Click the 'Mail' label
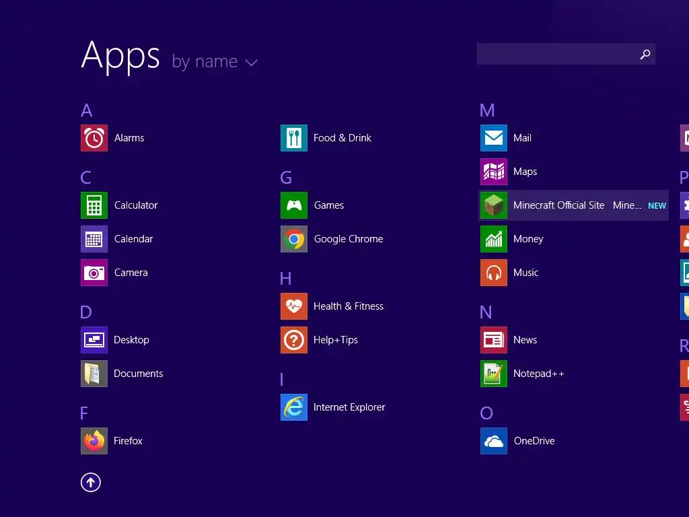 coord(522,138)
